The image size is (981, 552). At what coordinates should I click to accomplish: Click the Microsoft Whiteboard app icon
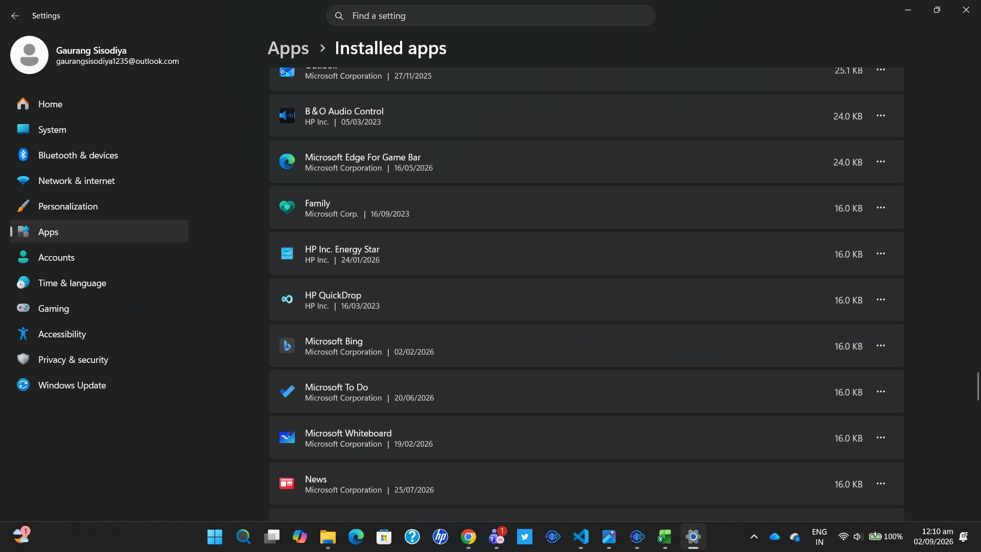click(x=287, y=438)
